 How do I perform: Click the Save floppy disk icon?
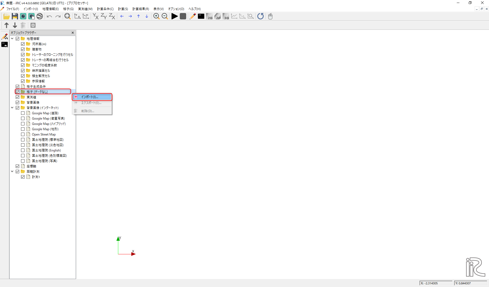click(x=15, y=16)
